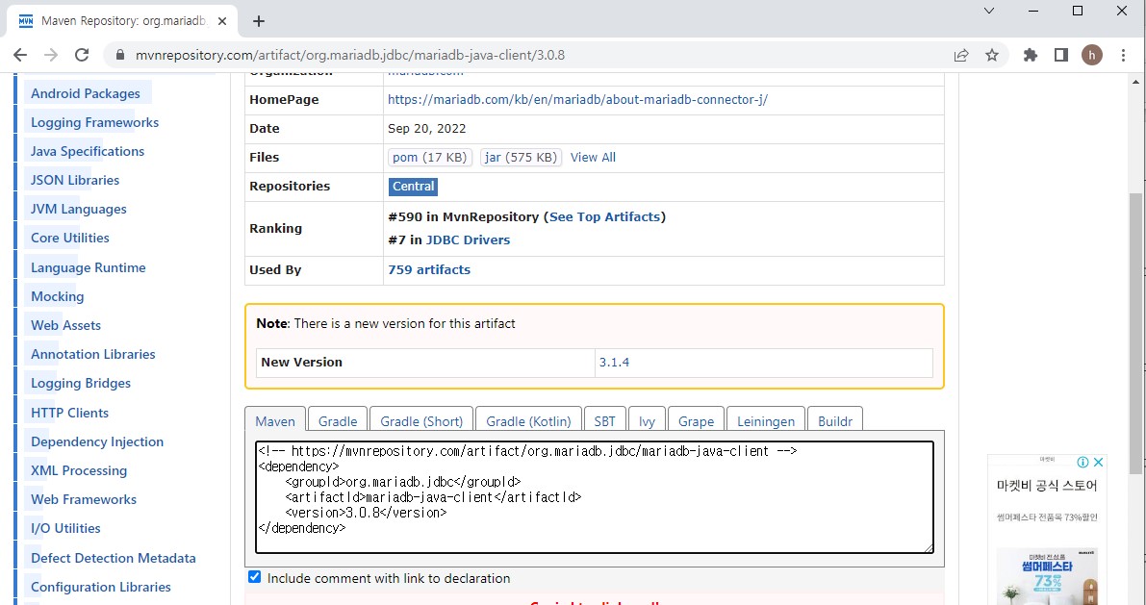Open the advertisement product image

click(1047, 576)
